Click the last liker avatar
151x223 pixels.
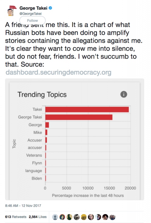tap(112, 217)
